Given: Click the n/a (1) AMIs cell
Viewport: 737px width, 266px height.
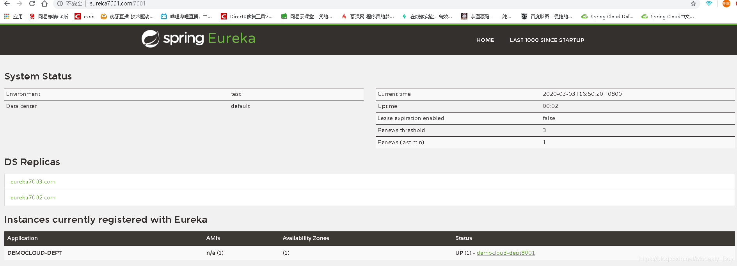Looking at the screenshot, I should tap(215, 253).
